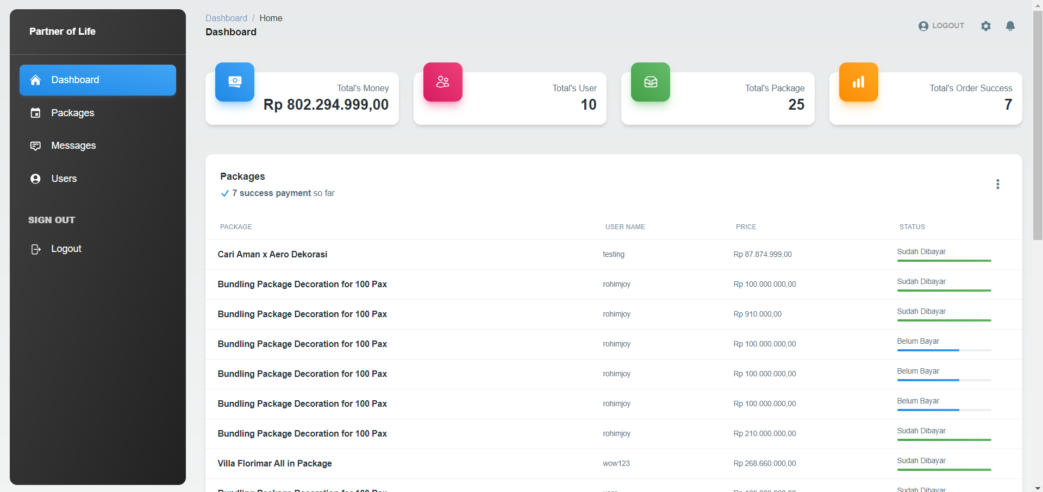Click the page vertical scrollbar thumb

point(1038,125)
